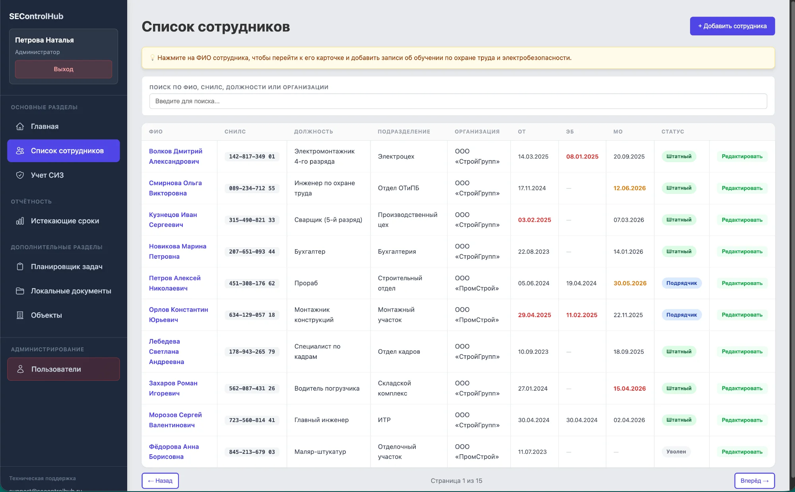Open the Объекты section
The height and width of the screenshot is (492, 795).
pos(64,315)
